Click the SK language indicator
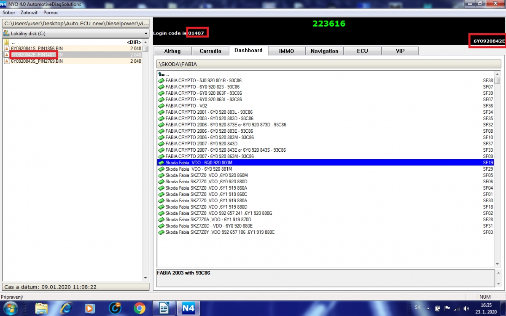 click(x=417, y=308)
